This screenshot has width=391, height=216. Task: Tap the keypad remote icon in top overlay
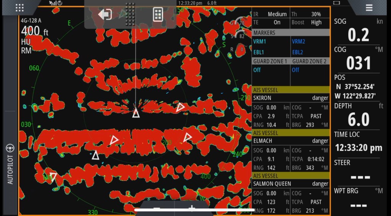[x=158, y=15]
